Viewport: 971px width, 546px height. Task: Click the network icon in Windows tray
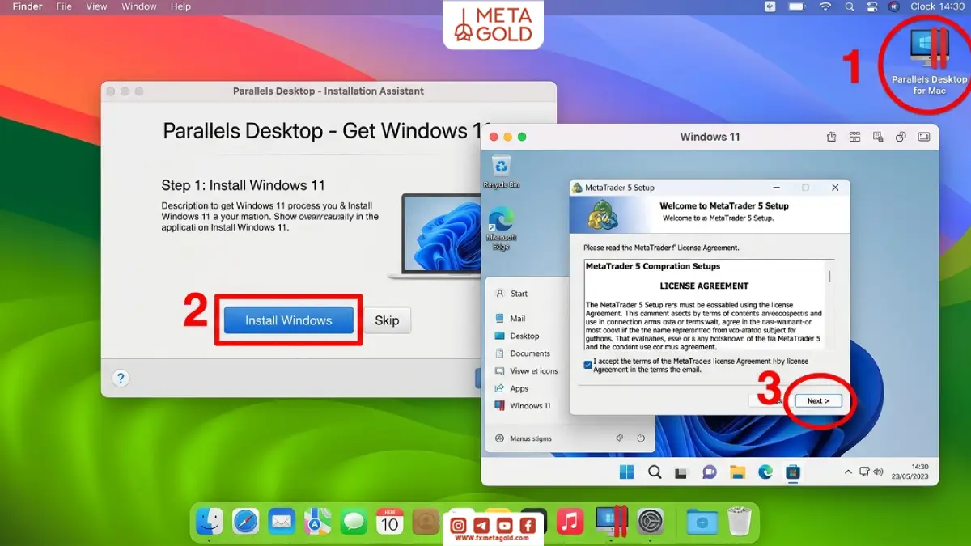point(864,472)
